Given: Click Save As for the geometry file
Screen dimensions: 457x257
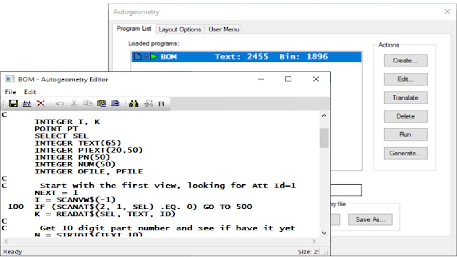Looking at the screenshot, I should [370, 219].
